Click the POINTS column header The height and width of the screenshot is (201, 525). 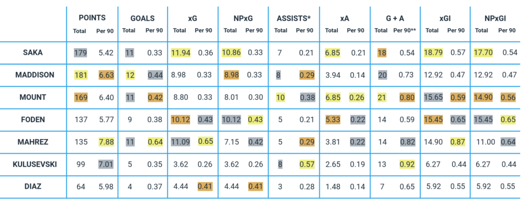click(x=92, y=18)
